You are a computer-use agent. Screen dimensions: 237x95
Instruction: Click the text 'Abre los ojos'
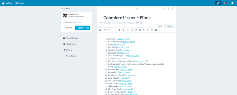114,84
